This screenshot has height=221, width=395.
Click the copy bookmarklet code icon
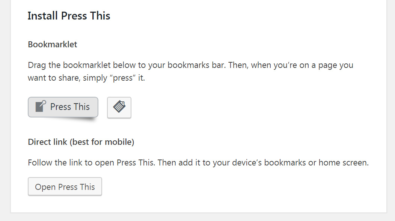coord(119,107)
